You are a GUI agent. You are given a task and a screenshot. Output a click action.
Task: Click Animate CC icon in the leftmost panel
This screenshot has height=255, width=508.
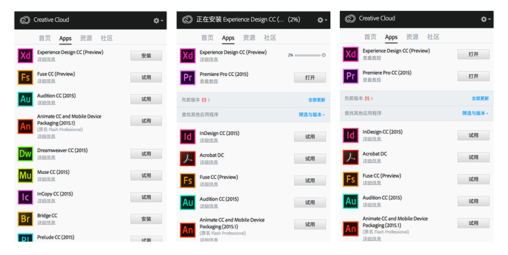click(25, 126)
